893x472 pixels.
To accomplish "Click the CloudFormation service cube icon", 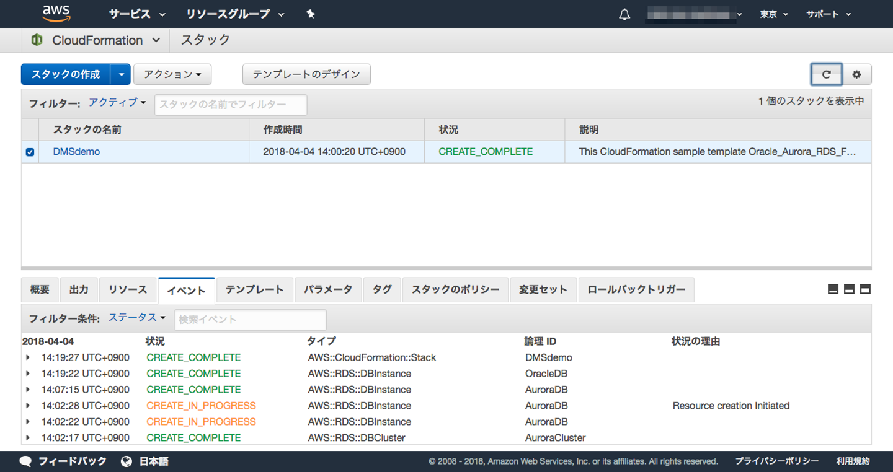I will (x=37, y=40).
